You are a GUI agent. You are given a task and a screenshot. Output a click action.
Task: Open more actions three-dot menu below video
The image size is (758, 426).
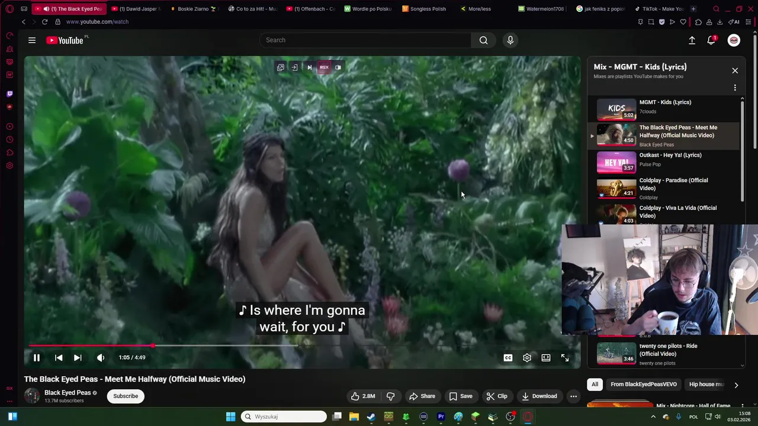point(573,396)
